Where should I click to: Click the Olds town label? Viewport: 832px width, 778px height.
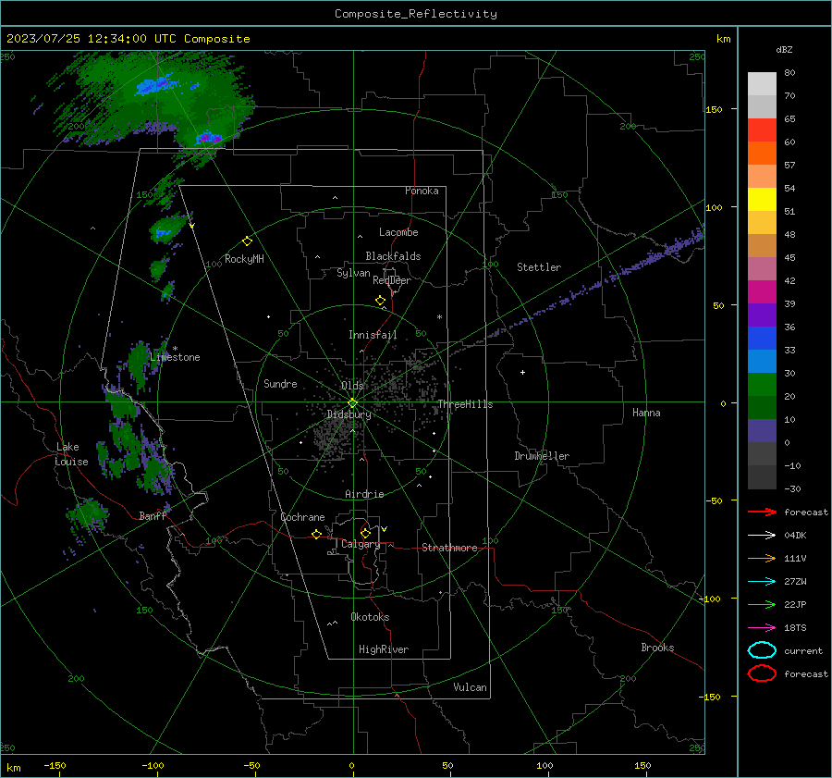pos(352,386)
